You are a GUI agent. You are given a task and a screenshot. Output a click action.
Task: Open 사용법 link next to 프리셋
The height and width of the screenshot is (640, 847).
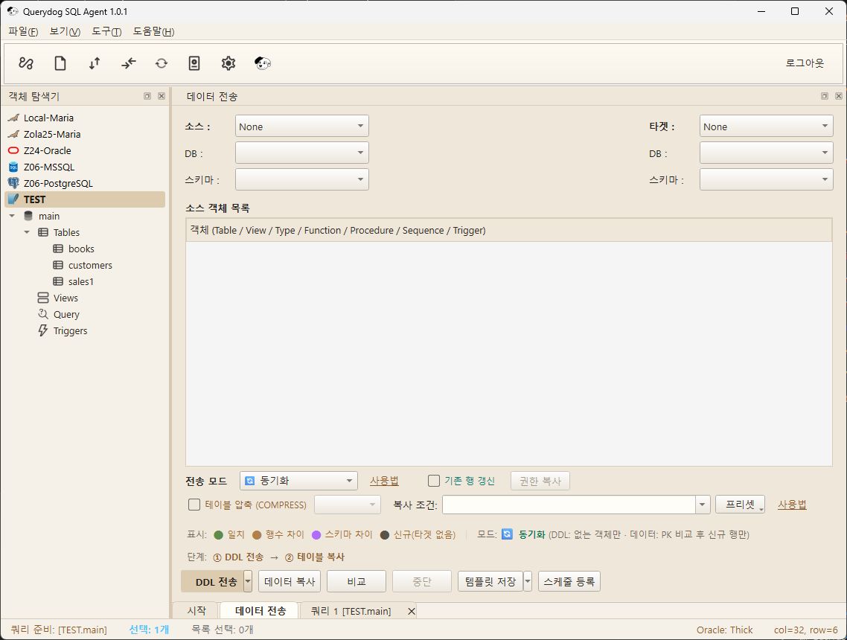(x=792, y=505)
